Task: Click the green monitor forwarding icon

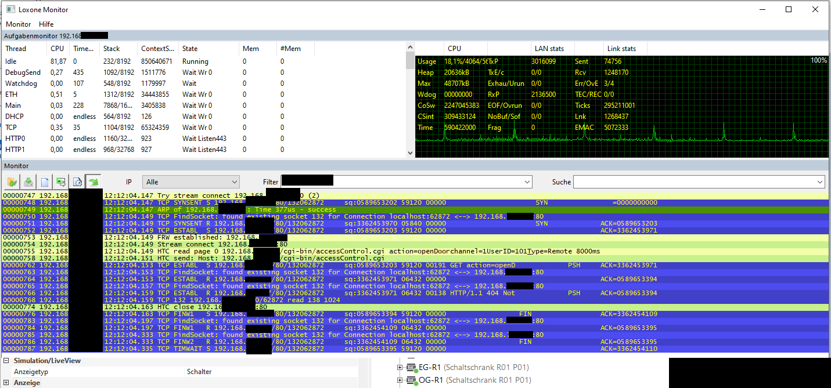Action: 60,182
